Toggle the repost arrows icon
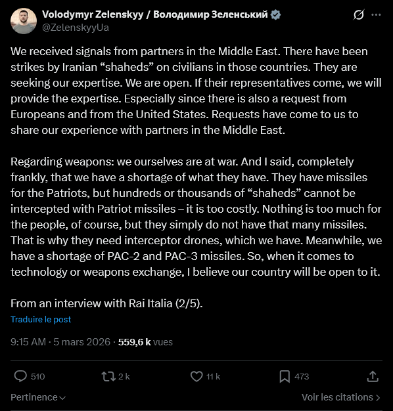Viewport: 393px width, 411px height. point(108,376)
